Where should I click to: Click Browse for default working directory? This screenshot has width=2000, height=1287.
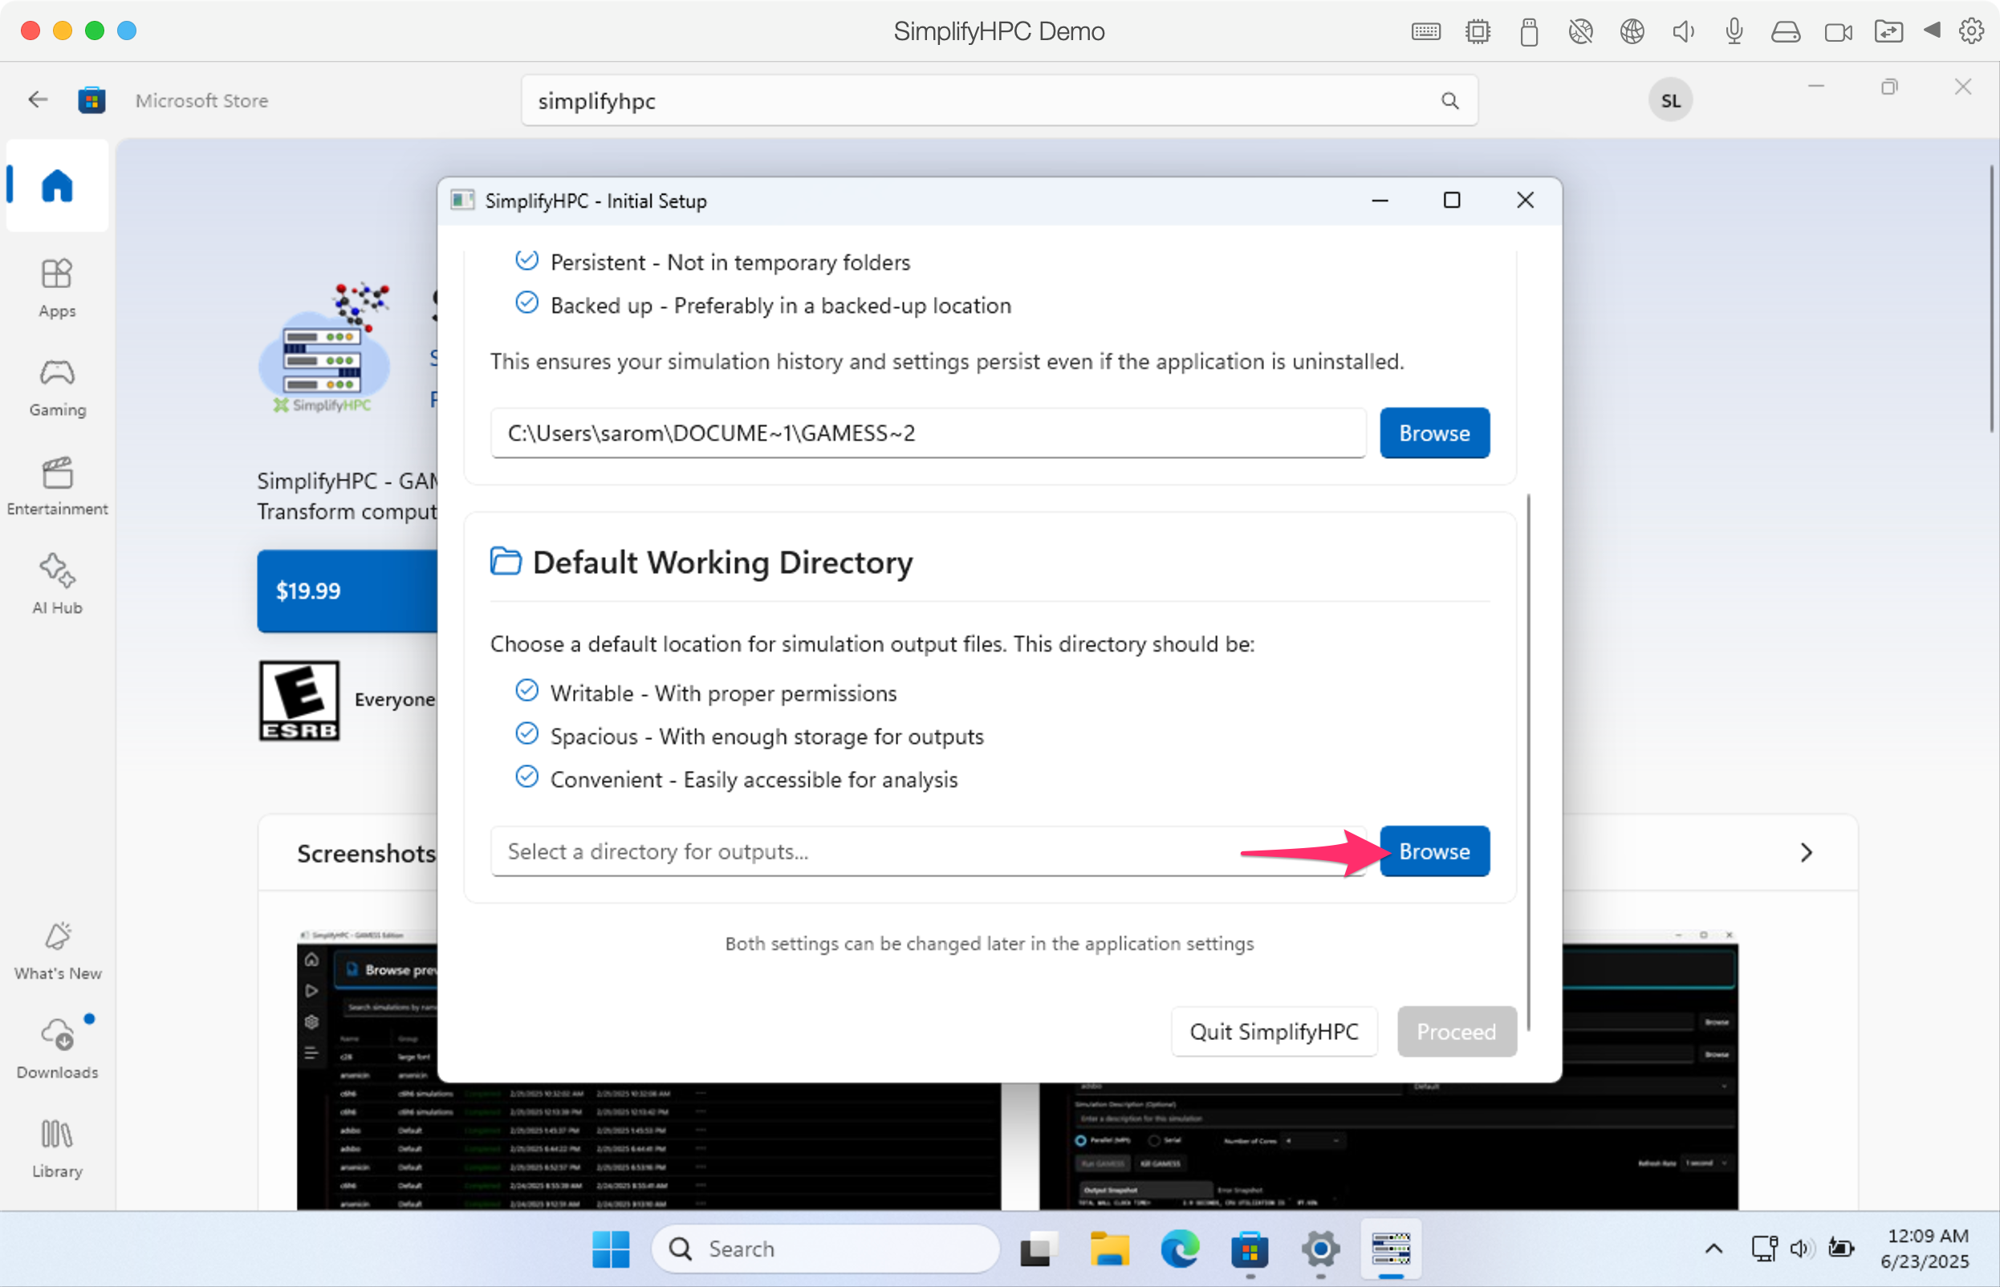pyautogui.click(x=1433, y=851)
